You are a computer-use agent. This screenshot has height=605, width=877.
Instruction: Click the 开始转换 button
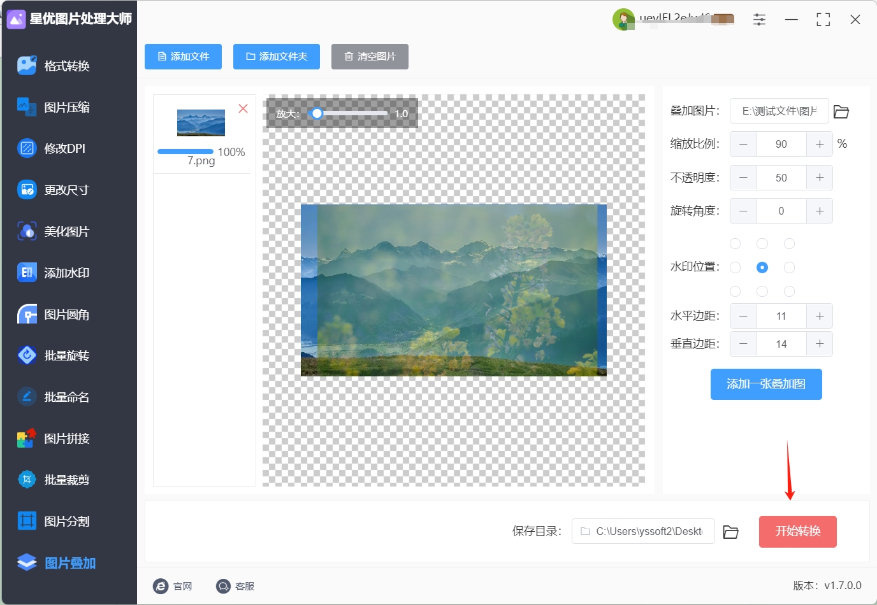(x=798, y=532)
